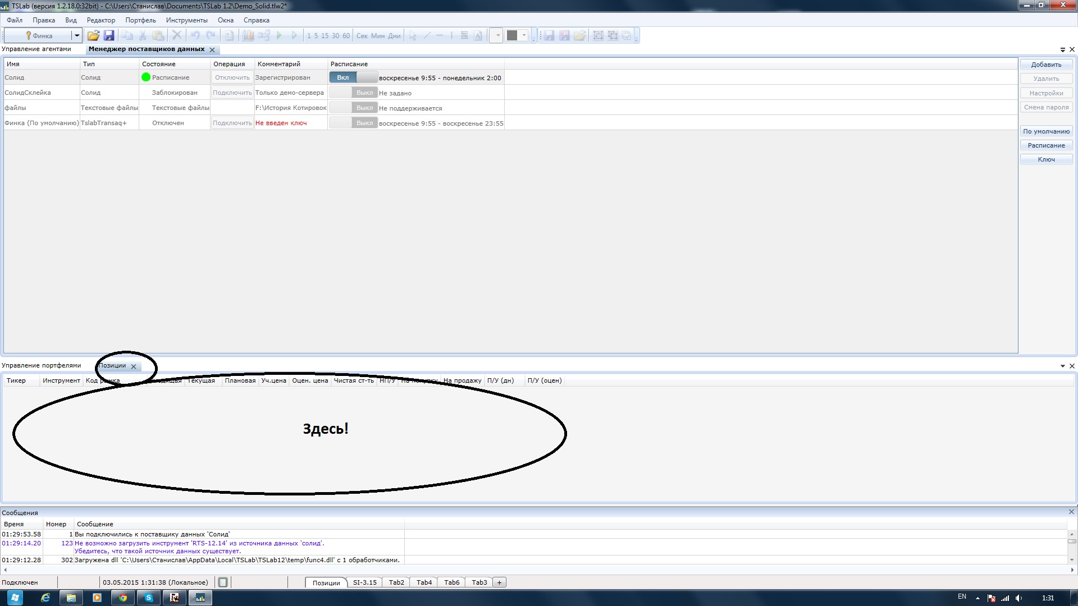Toggle schedule switch for Солид provider
Viewport: 1078px width, 606px height.
[353, 77]
